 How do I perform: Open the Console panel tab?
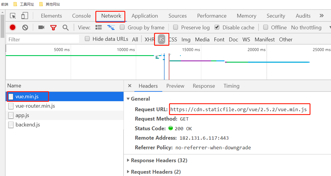(82, 16)
